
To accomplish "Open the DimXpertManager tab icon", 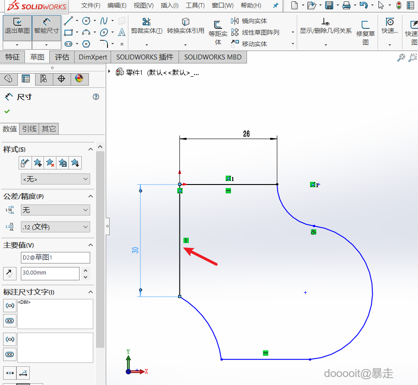I will [x=61, y=79].
